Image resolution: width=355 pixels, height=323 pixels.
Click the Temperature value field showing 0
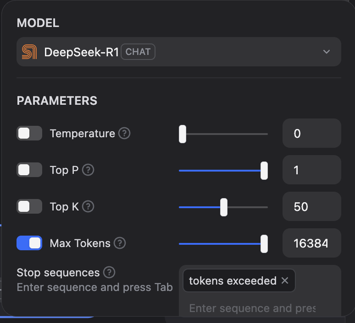coord(312,133)
